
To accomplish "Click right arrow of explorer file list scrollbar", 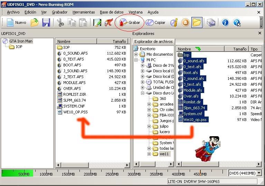I will pos(259,164).
